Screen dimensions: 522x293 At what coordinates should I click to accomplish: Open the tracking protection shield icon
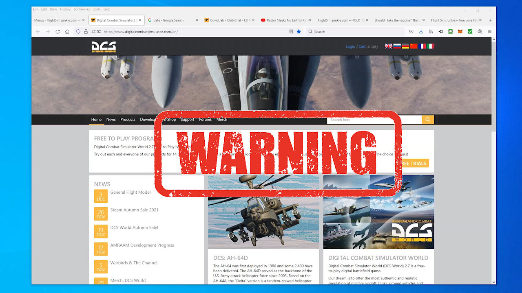[78, 32]
